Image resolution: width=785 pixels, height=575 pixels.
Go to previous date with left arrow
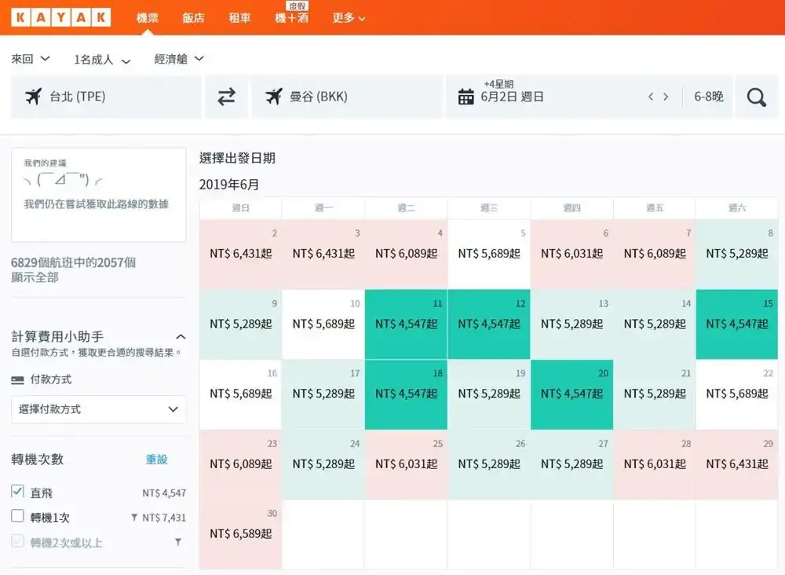tap(650, 97)
